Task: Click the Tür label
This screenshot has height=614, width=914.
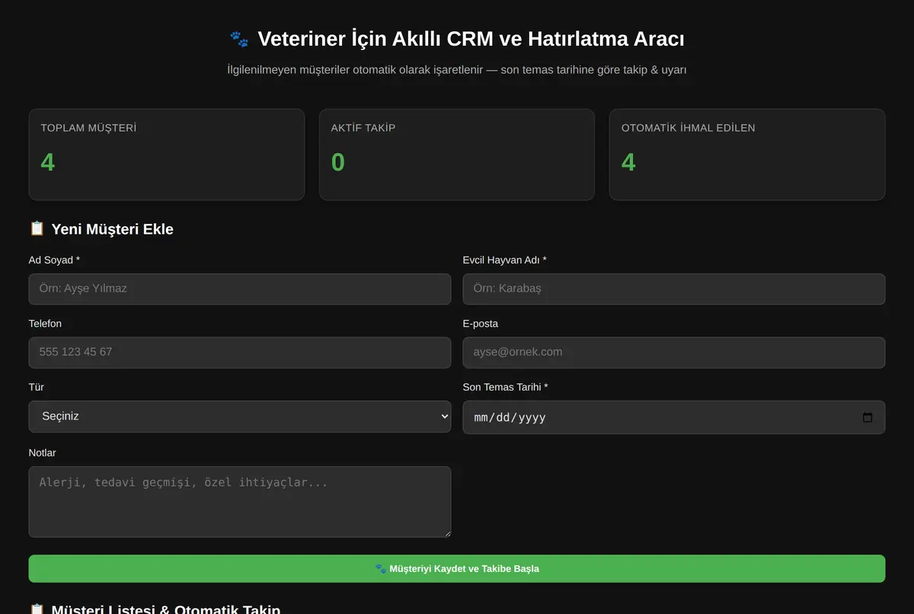Action: pyautogui.click(x=37, y=387)
